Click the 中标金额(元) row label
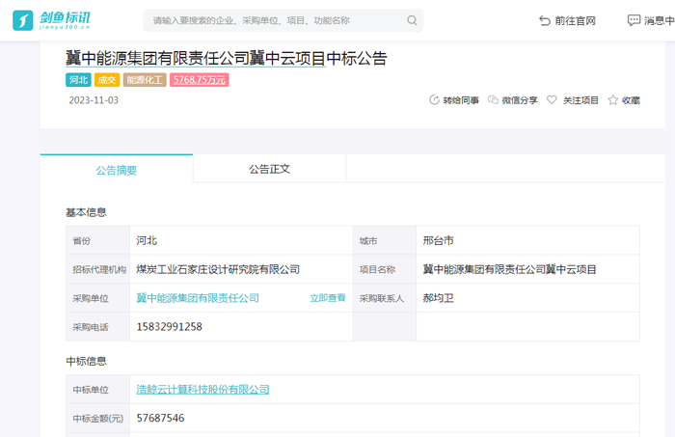Viewport: 675px width, 437px height. click(x=98, y=419)
